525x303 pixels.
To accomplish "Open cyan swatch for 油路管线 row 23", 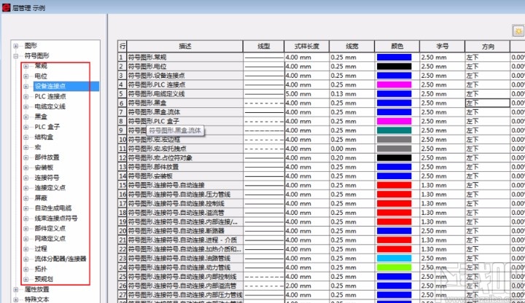I will (394, 258).
